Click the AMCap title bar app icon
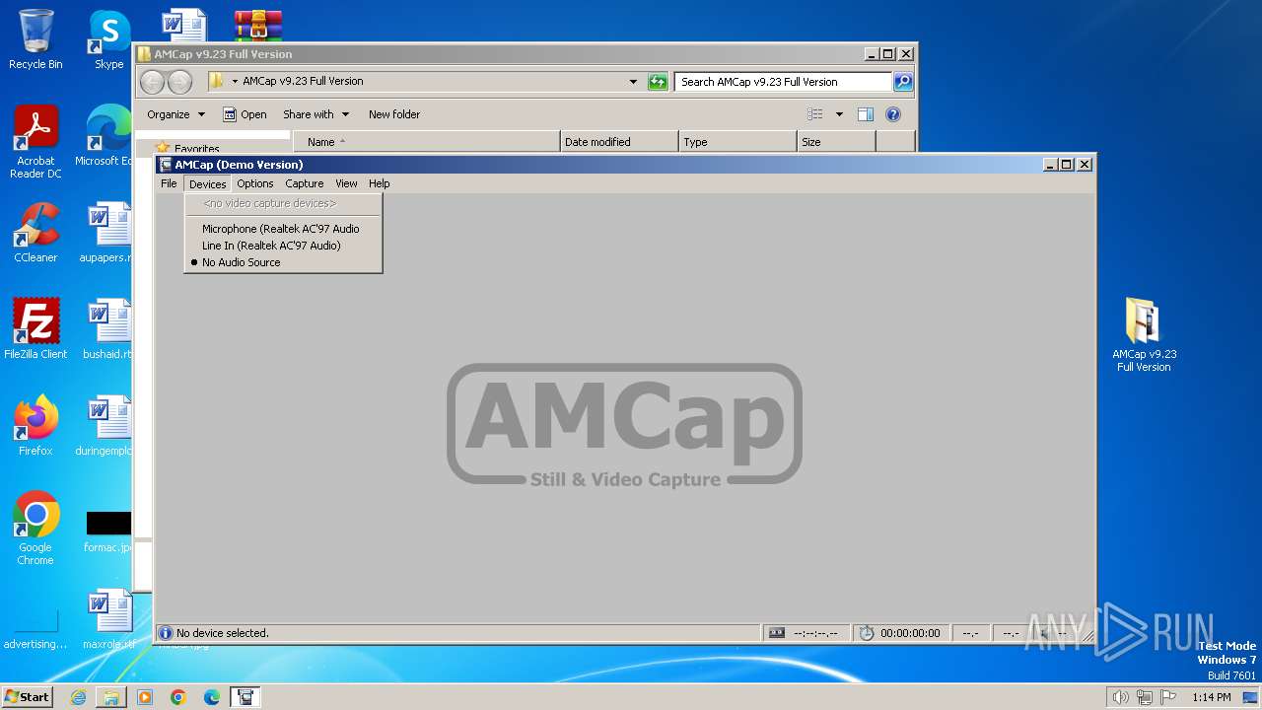The image size is (1262, 710). [166, 165]
